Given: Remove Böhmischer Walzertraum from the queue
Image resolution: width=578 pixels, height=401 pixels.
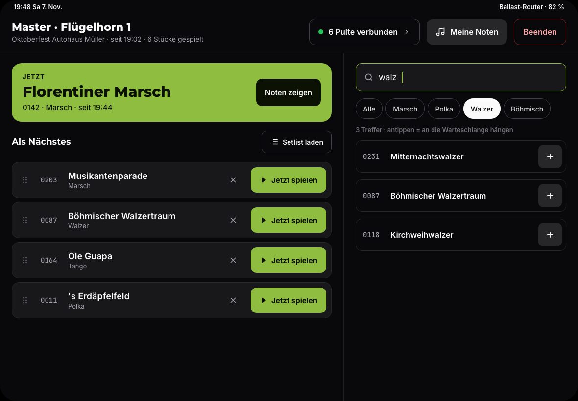Looking at the screenshot, I should (233, 220).
